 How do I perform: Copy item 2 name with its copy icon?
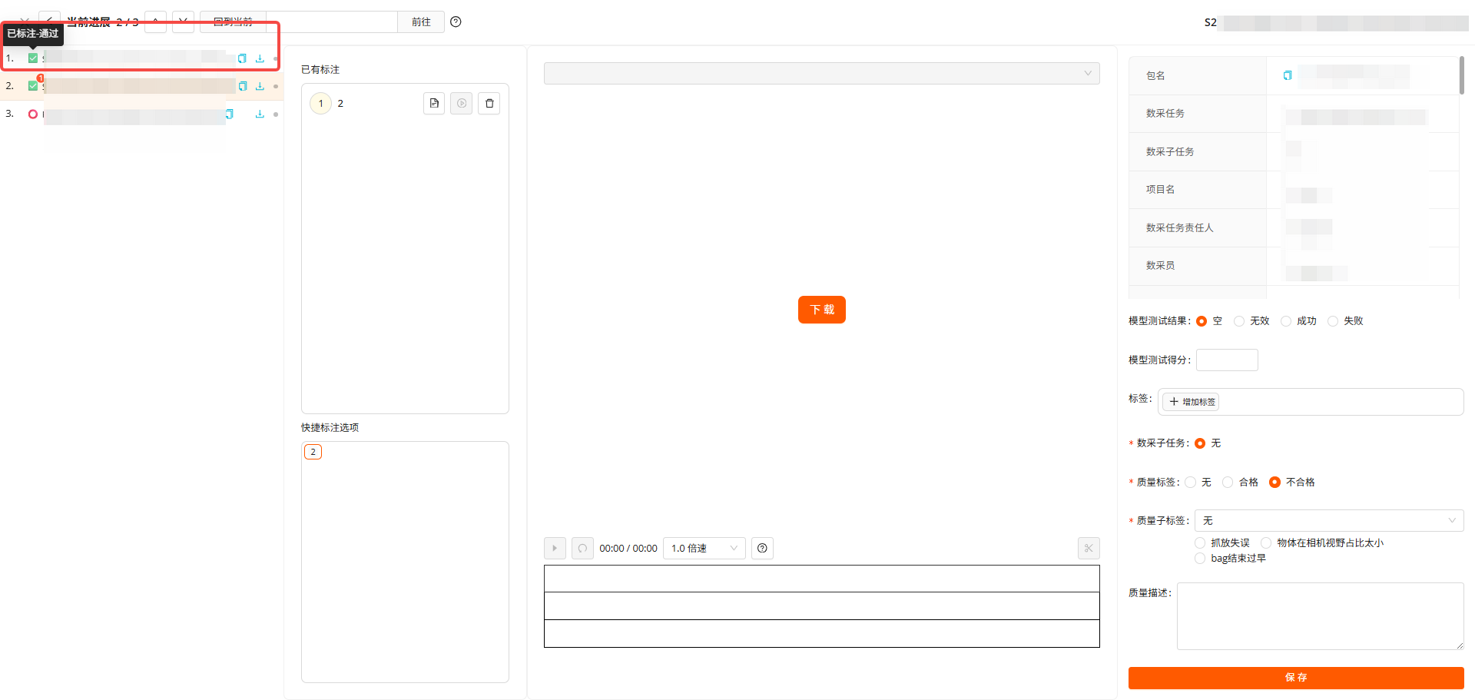coord(243,86)
